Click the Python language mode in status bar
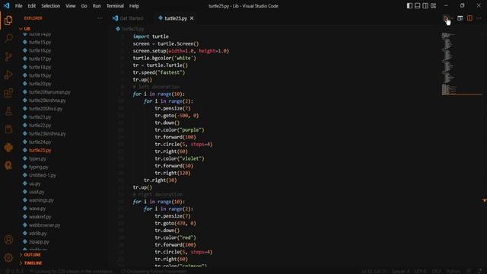This screenshot has width=487, height=274. point(454,271)
